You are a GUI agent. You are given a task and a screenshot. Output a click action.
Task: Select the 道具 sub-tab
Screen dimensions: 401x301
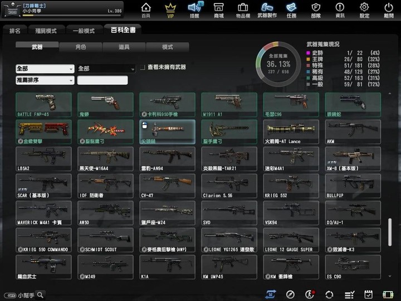coord(124,47)
